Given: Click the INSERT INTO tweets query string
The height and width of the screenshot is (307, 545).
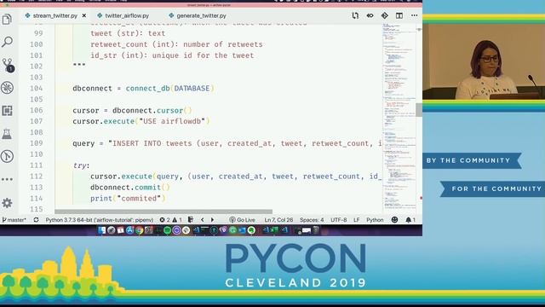Looking at the screenshot, I should coord(245,143).
